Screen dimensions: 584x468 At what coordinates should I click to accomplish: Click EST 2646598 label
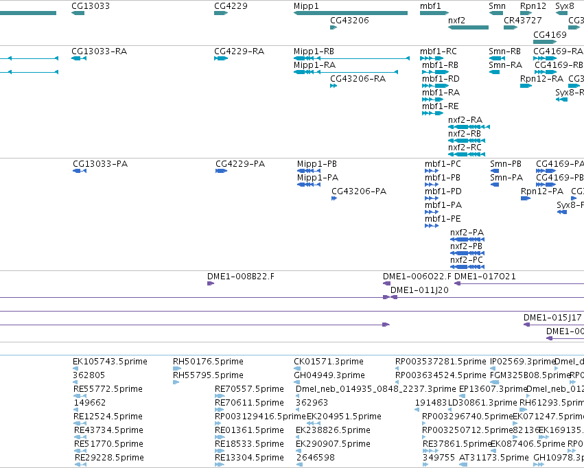316,458
